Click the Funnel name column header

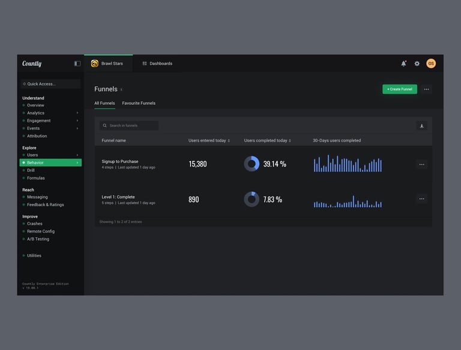(114, 141)
